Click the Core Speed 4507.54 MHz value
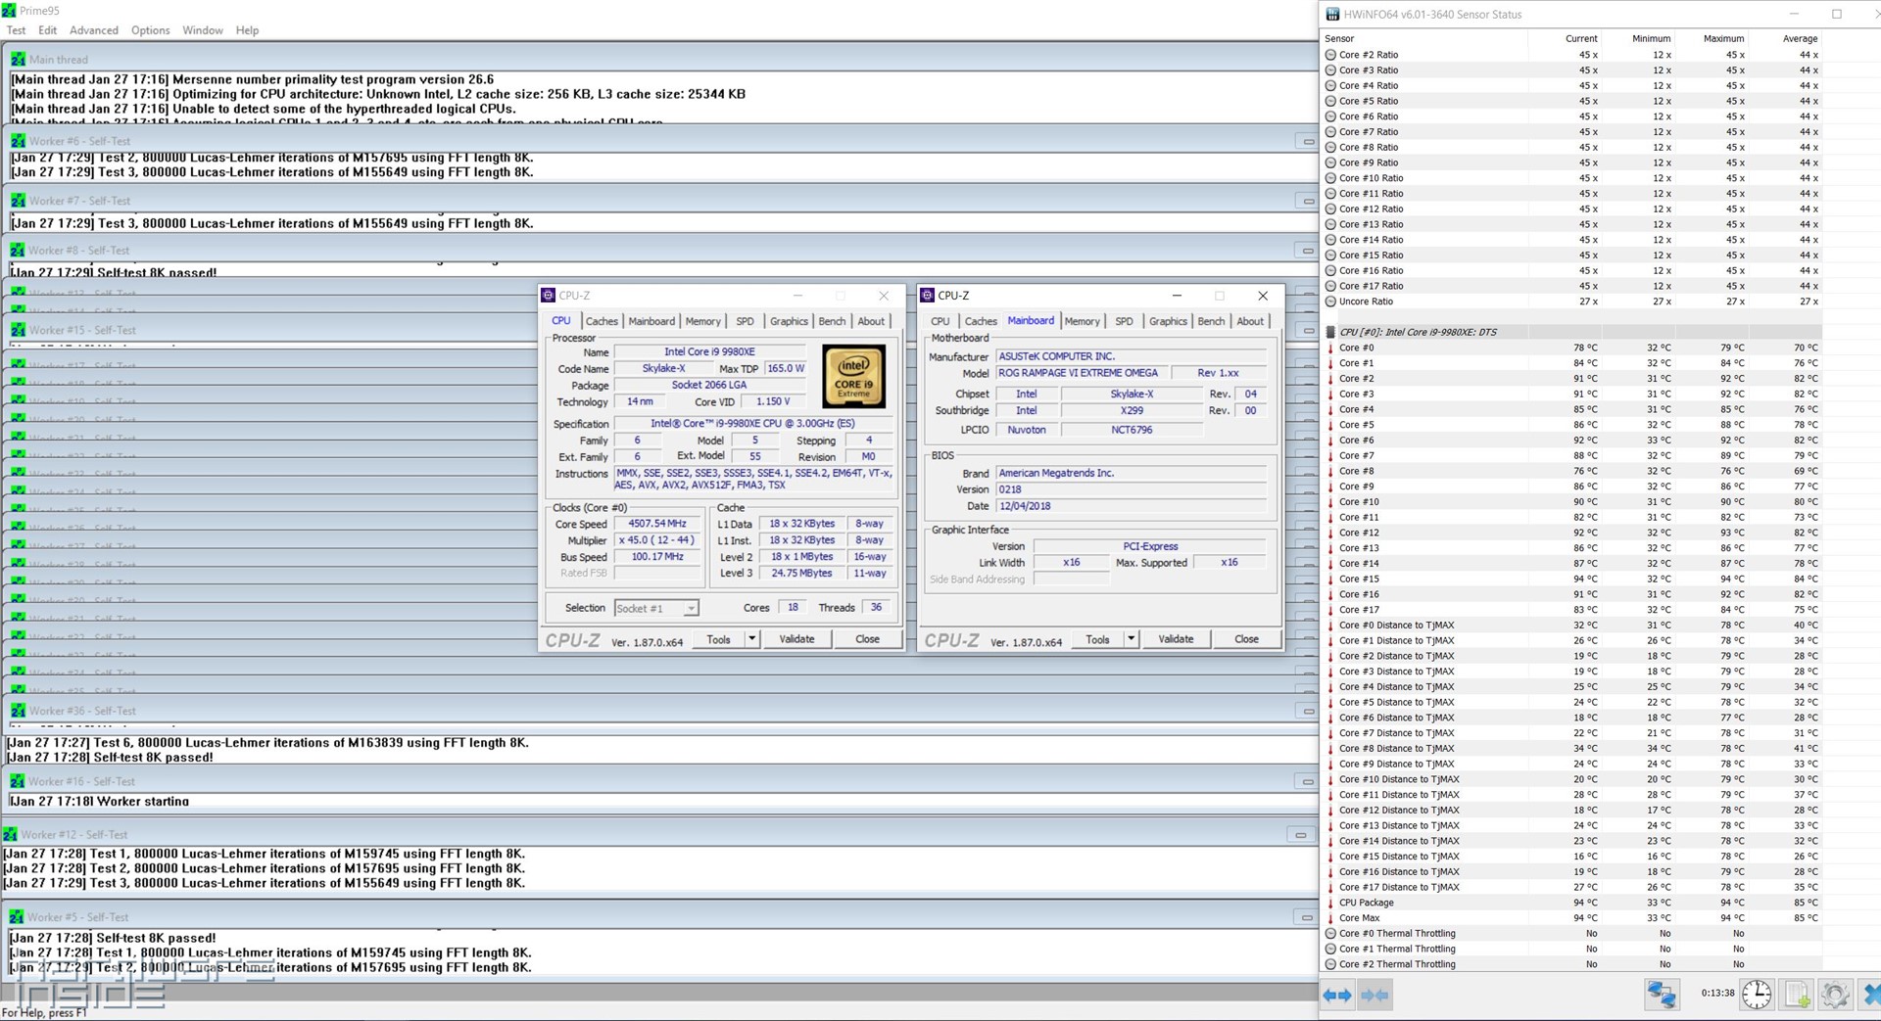The width and height of the screenshot is (1881, 1021). (657, 524)
